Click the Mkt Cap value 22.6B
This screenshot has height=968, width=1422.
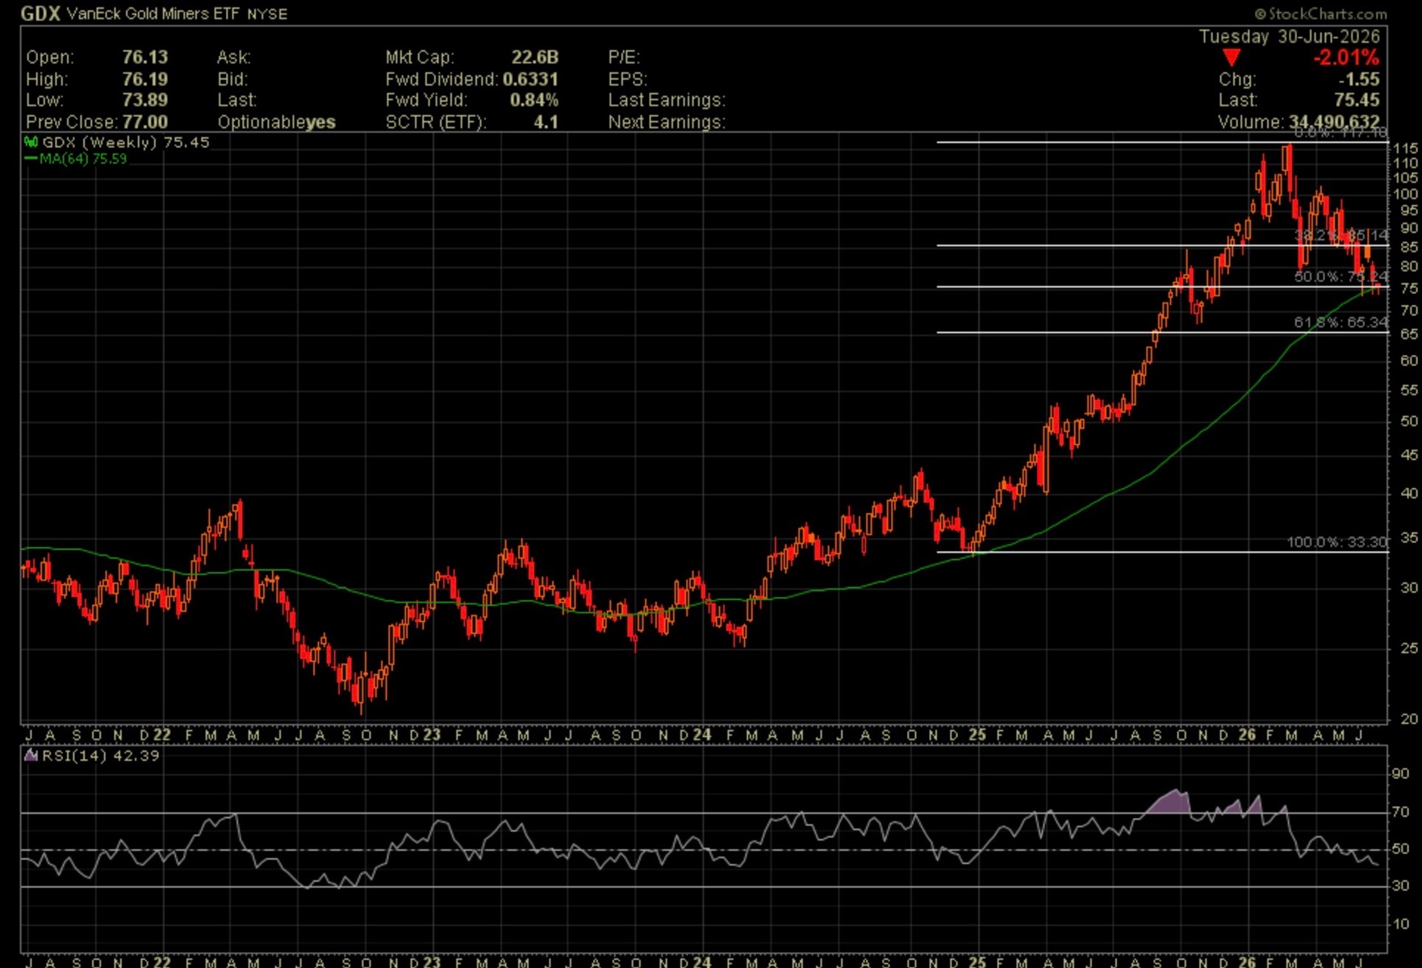click(535, 57)
